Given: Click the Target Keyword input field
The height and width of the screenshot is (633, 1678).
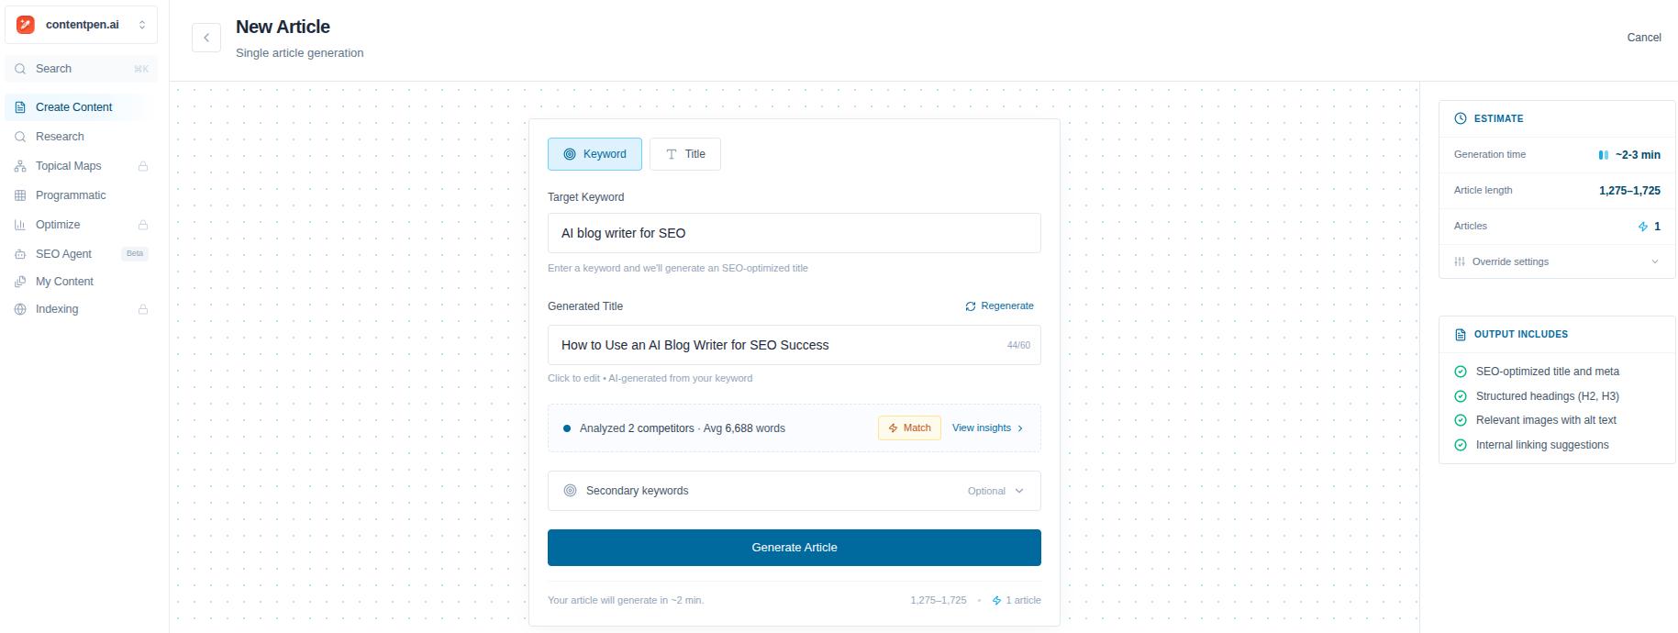Looking at the screenshot, I should coord(795,233).
